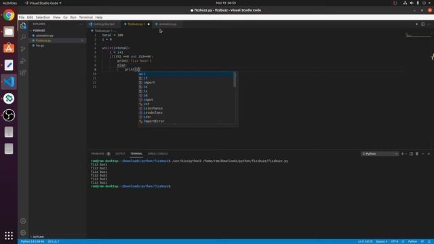The height and width of the screenshot is (244, 434).
Task: Choose 'if' from the autocomplete list
Action: pos(186,79)
